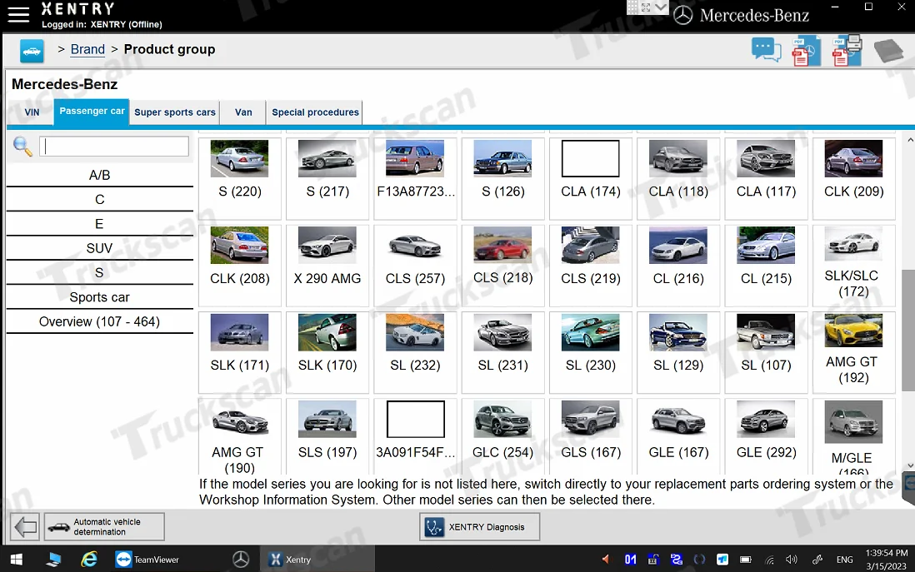Select the X 290 AMG model
This screenshot has width=915, height=572.
[327, 266]
